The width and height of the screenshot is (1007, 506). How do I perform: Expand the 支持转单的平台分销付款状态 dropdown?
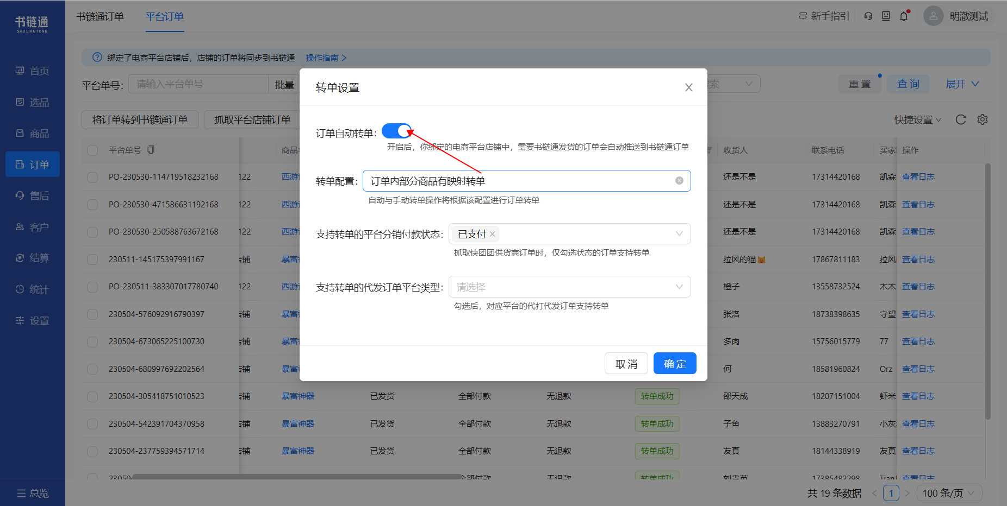pos(569,234)
